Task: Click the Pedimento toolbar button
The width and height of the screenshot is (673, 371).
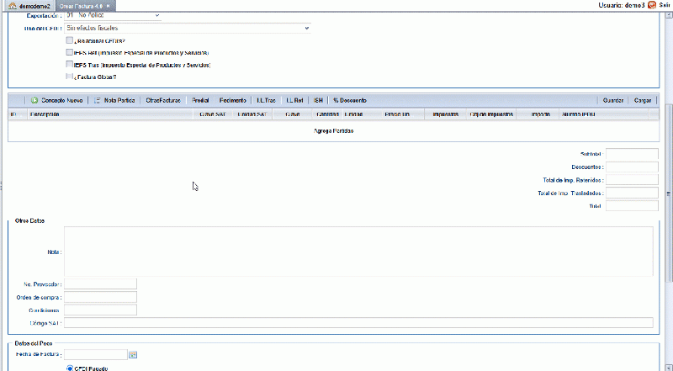Action: (233, 100)
